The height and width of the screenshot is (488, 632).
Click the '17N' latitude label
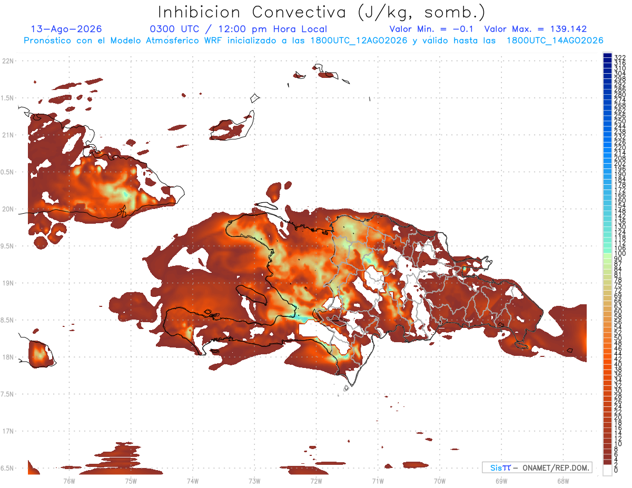point(7,432)
